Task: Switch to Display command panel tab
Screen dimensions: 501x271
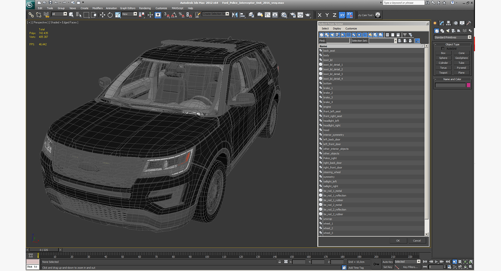Action: click(x=462, y=23)
